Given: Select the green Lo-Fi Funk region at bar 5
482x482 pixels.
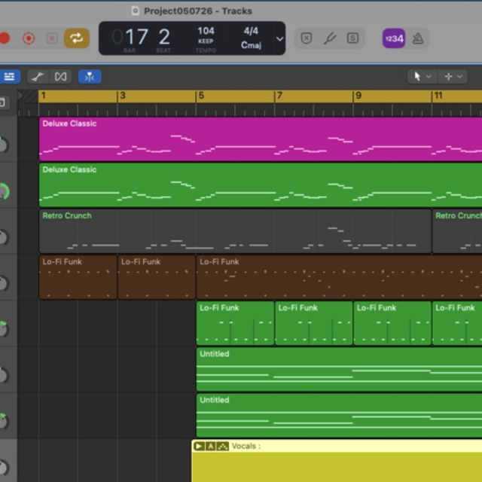Looking at the screenshot, I should [x=235, y=323].
